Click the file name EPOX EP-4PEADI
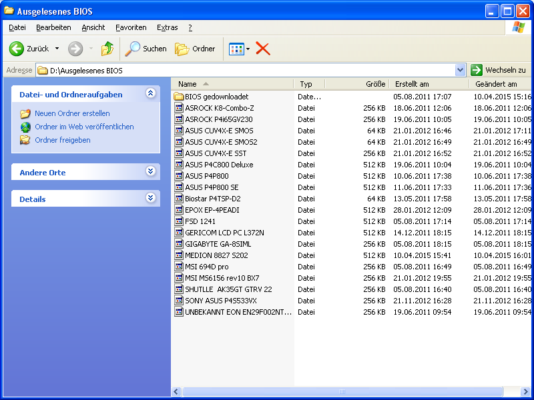The image size is (534, 400). pos(212,210)
